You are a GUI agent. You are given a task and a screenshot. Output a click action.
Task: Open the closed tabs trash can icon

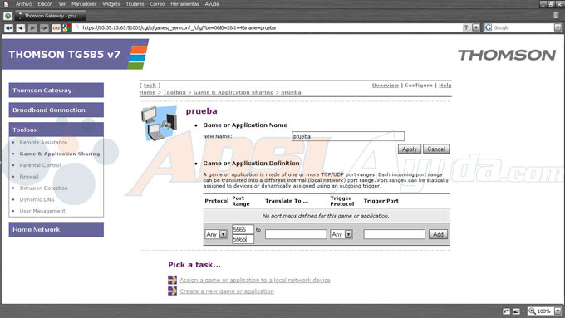(556, 15)
